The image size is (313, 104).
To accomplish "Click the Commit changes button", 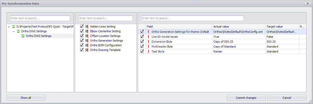I will (246, 98).
